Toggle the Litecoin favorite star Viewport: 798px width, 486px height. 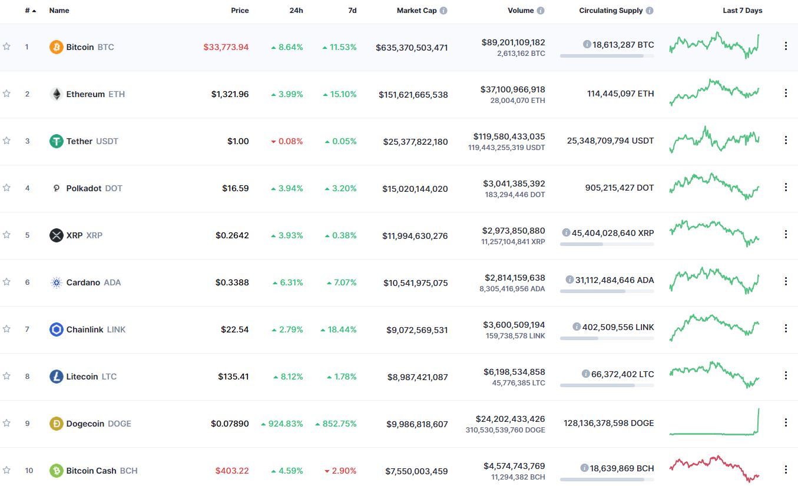point(6,376)
